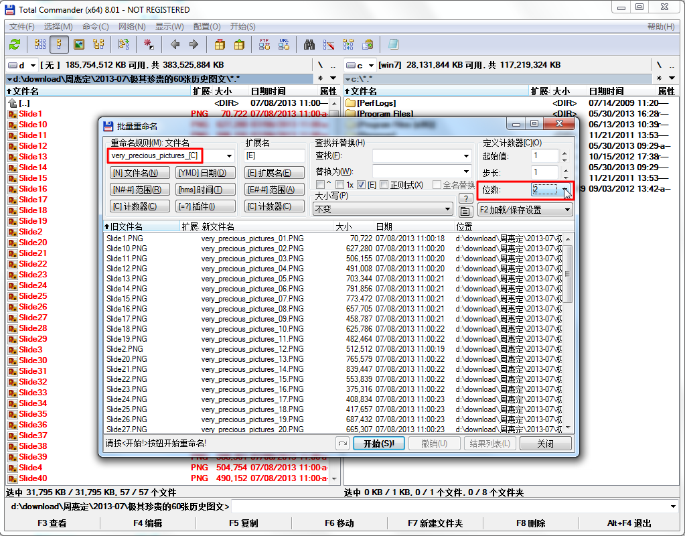
Task: Click the pack files box icon
Action: coord(220,44)
